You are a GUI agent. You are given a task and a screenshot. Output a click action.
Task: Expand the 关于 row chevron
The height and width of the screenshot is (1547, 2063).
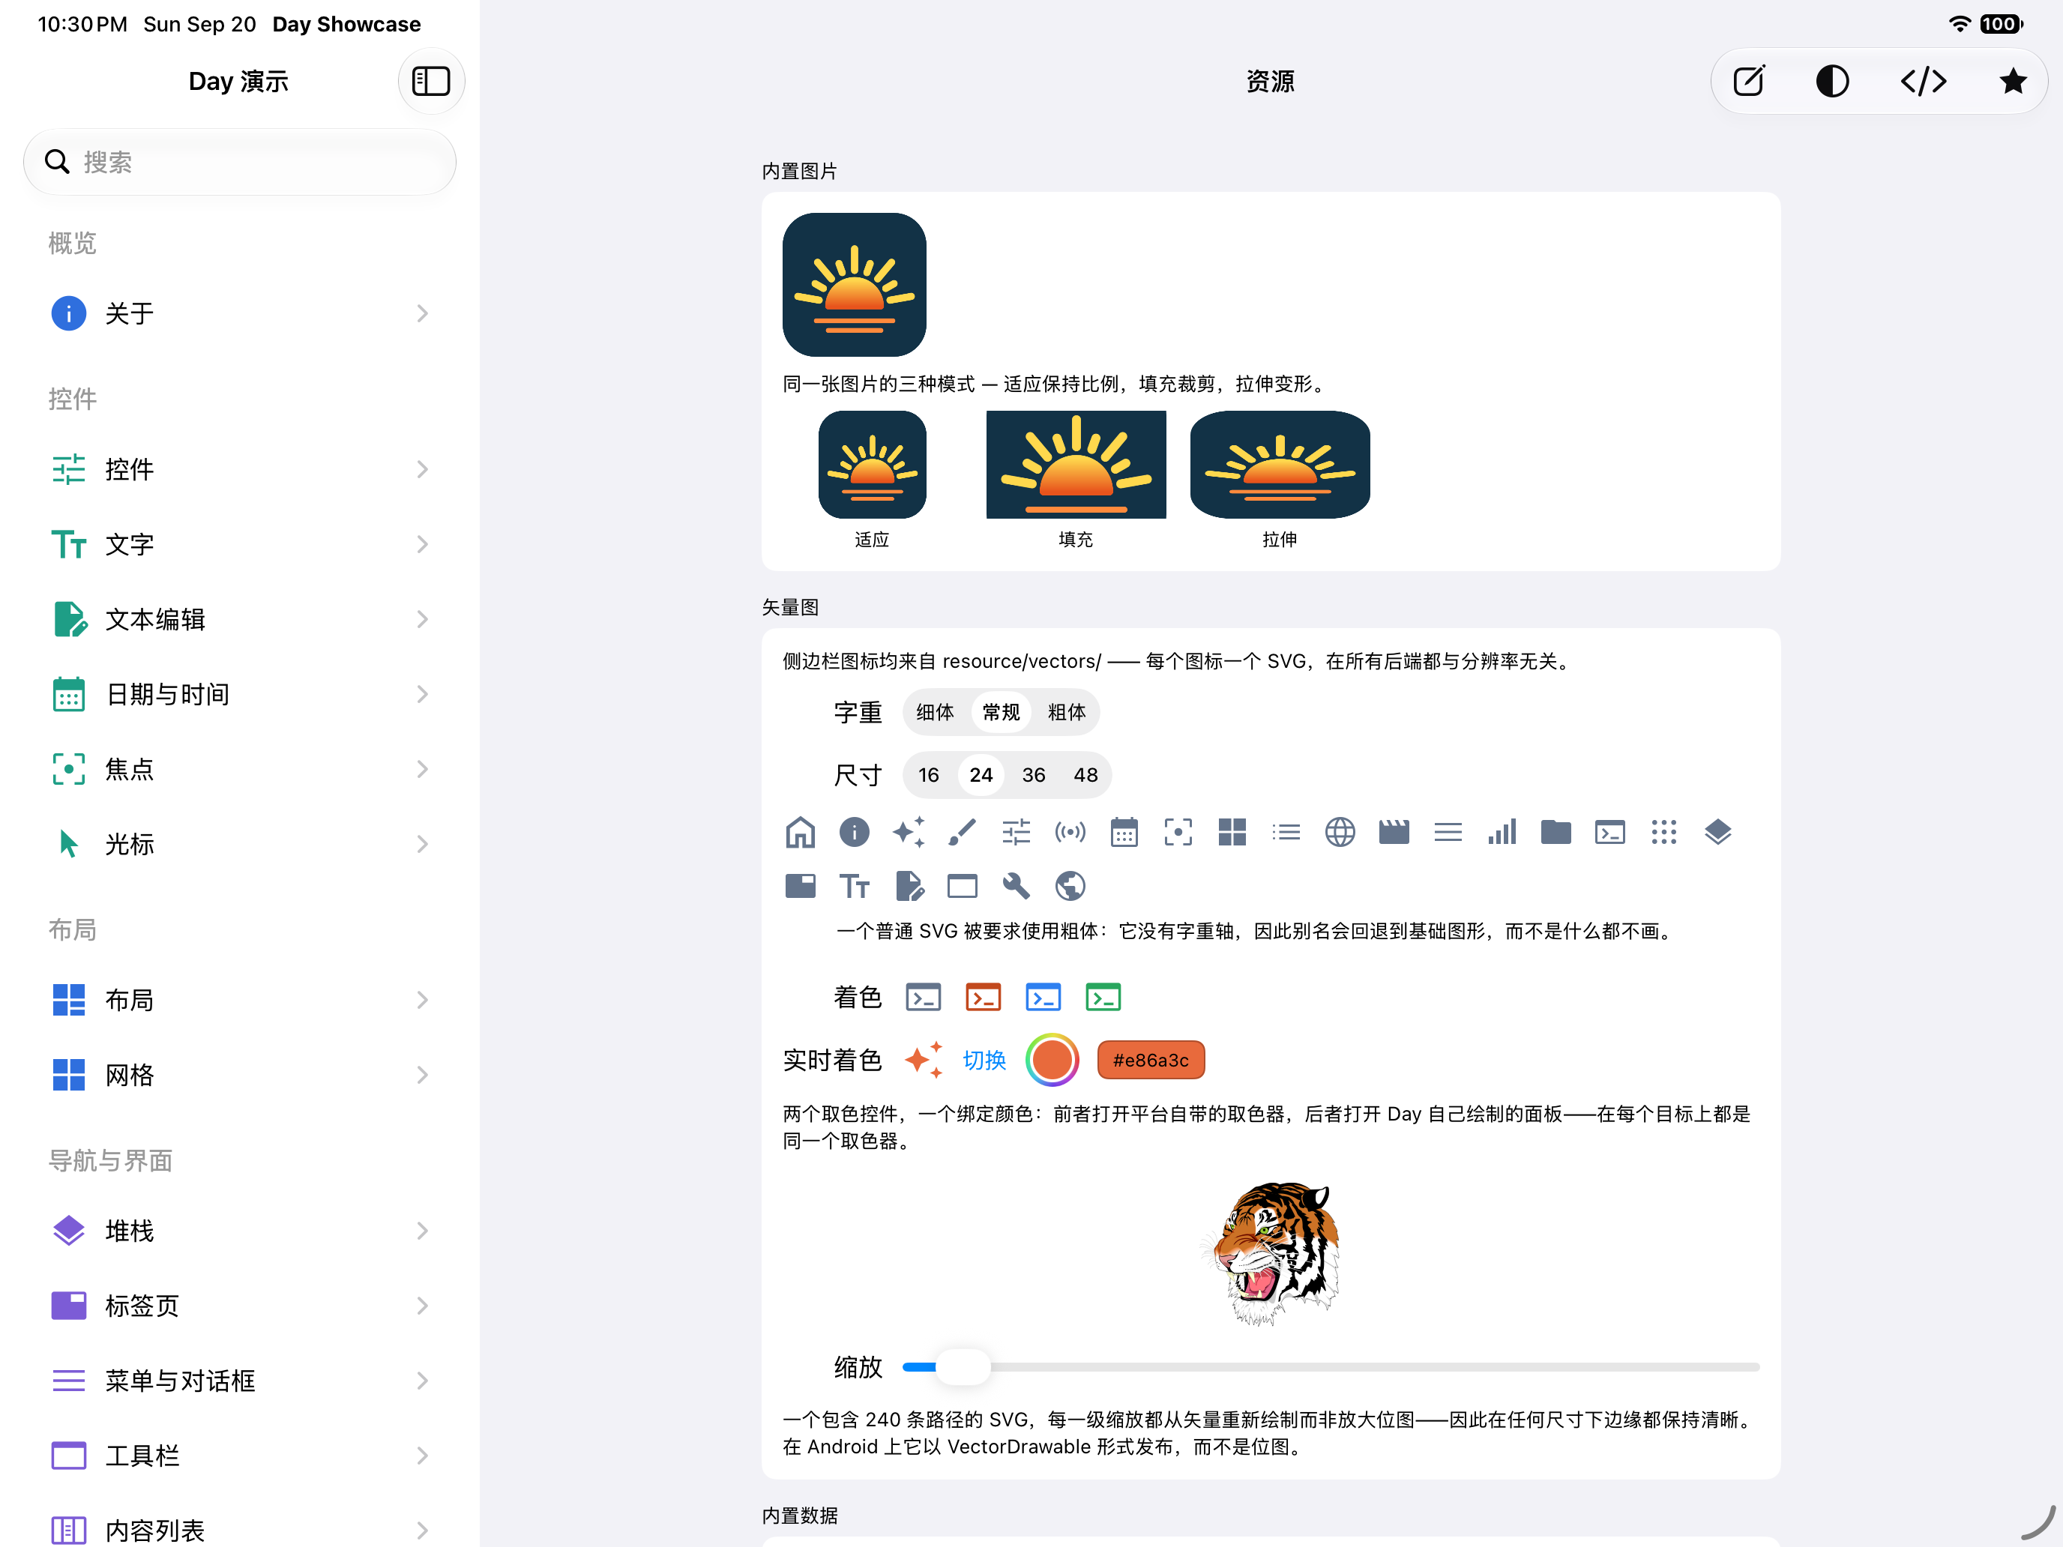coord(423,313)
